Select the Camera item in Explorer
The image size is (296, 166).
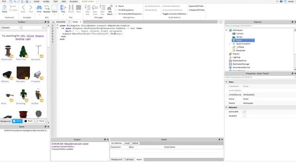pos(240,34)
